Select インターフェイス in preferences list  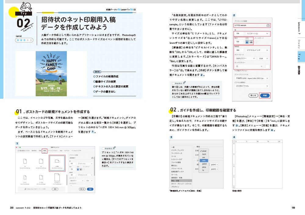(178, 150)
